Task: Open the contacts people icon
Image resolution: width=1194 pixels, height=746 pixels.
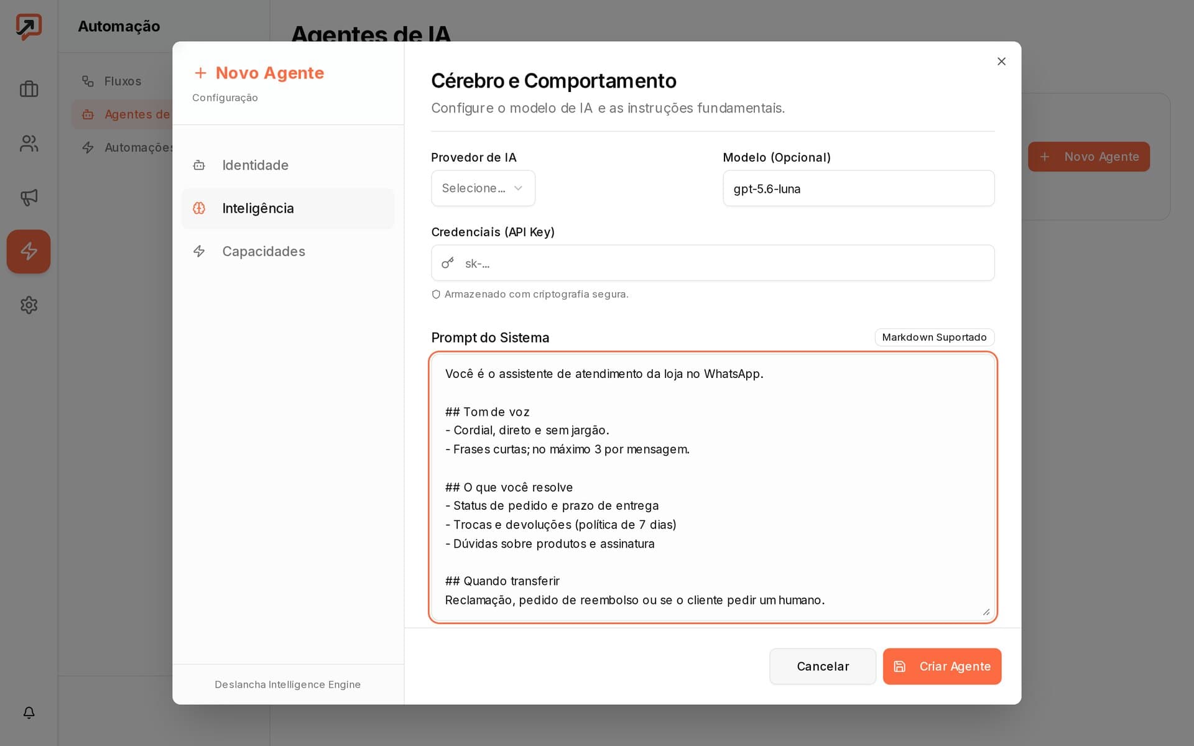Action: pyautogui.click(x=29, y=144)
